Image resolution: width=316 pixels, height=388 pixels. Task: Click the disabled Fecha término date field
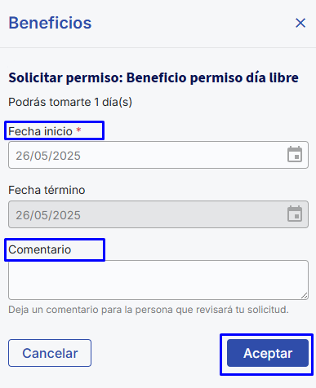click(158, 214)
